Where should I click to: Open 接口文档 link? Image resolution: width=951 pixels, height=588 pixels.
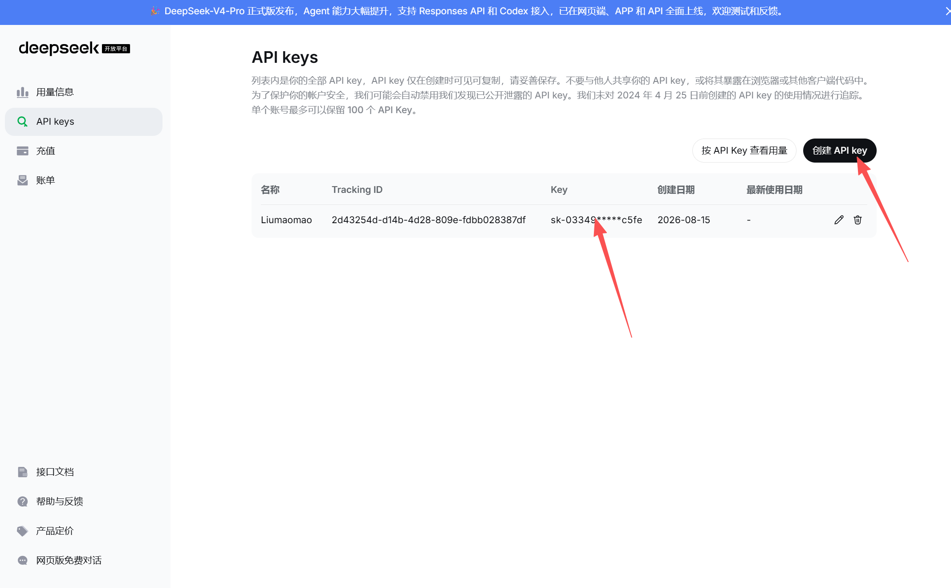[84, 472]
